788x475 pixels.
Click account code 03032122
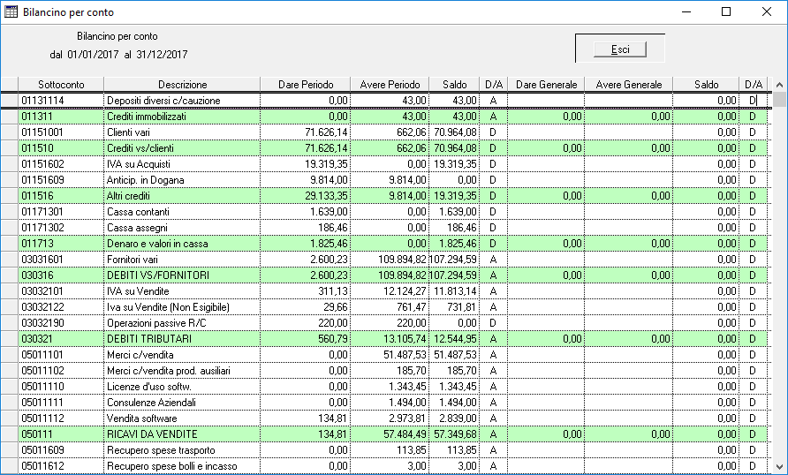pos(42,307)
